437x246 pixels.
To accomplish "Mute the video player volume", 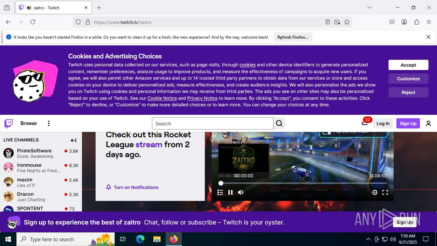I will pyautogui.click(x=241, y=192).
